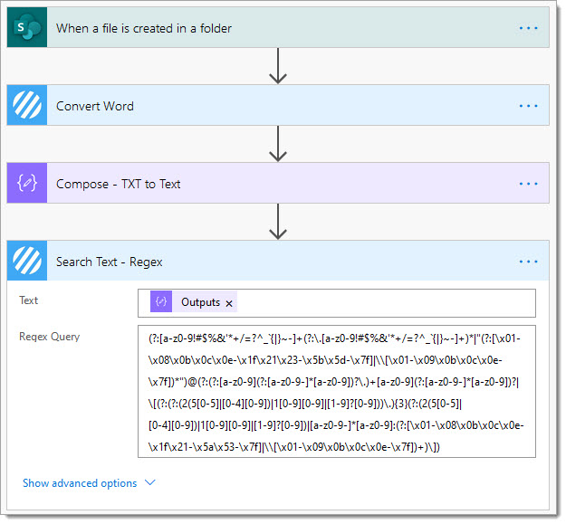Open ellipsis menu for Search Text - Regex
The height and width of the screenshot is (524, 566).
click(528, 262)
